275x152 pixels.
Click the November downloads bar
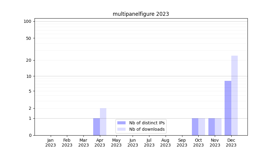click(x=218, y=127)
